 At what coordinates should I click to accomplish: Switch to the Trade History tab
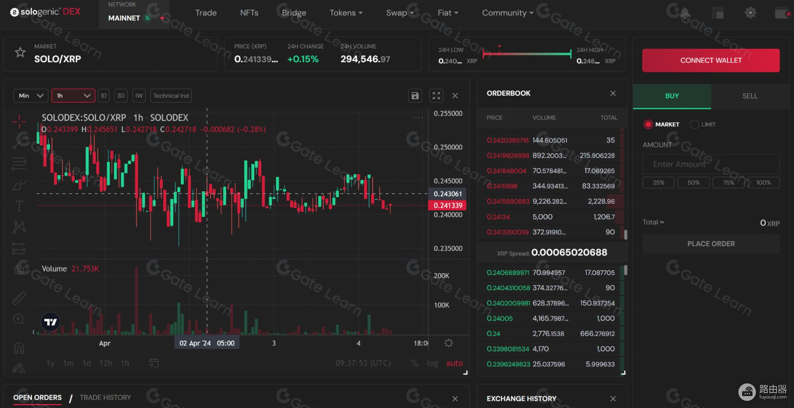[105, 397]
